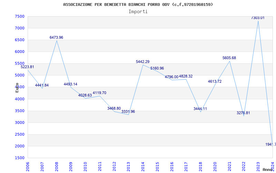Select data value 4613.72
This screenshot has height=173, width=276.
[215, 81]
